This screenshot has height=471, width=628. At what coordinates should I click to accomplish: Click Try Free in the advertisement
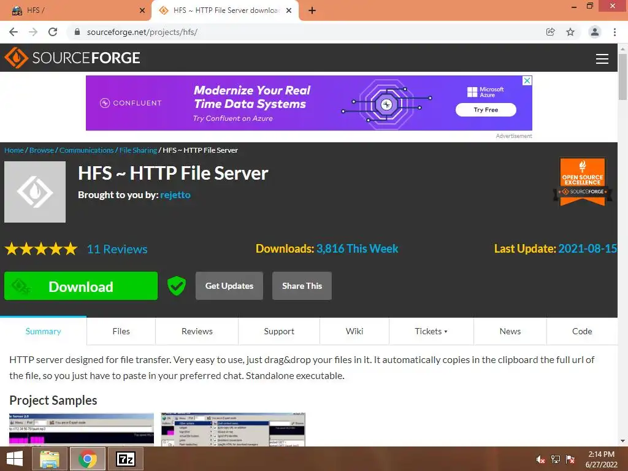(486, 110)
